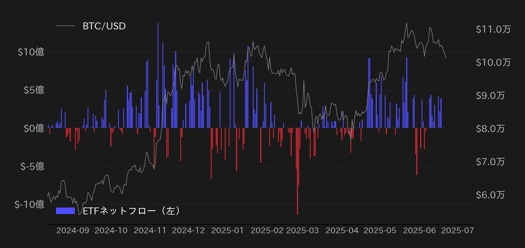Screen dimensions: 525x248
Task: Click the blue ETF net flow legend swatch
Action: pyautogui.click(x=65, y=210)
